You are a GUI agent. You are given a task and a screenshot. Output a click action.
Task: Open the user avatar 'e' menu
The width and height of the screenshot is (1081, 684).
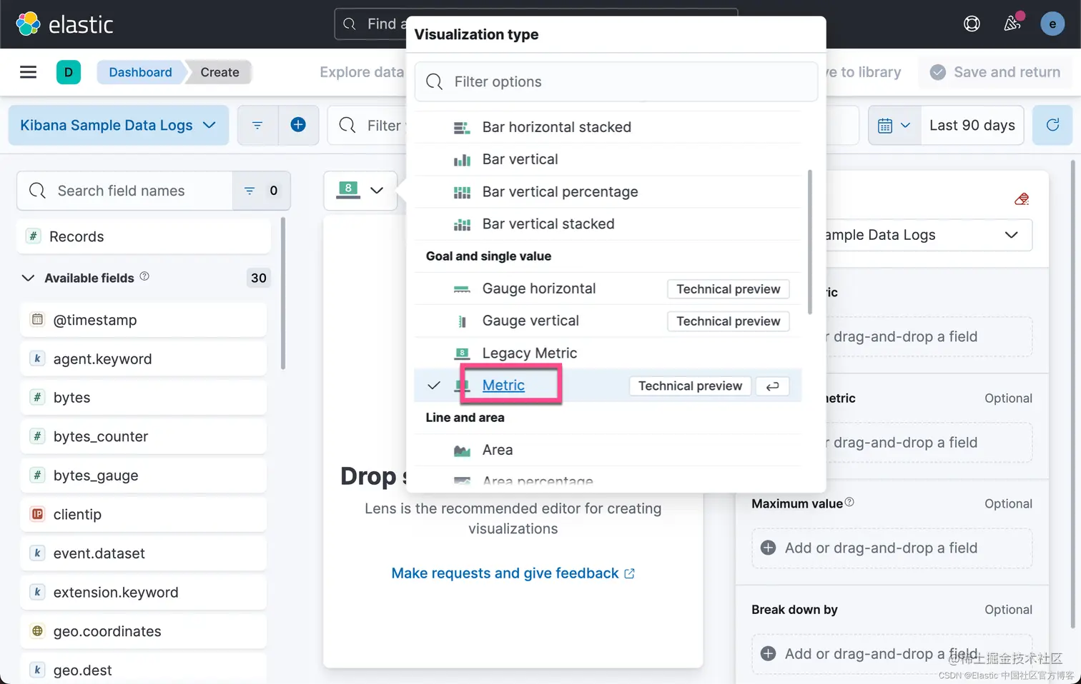coord(1052,24)
